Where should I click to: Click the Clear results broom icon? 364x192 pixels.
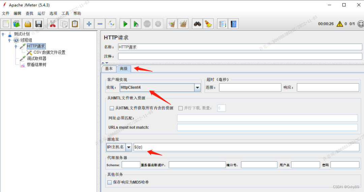tap(172, 24)
